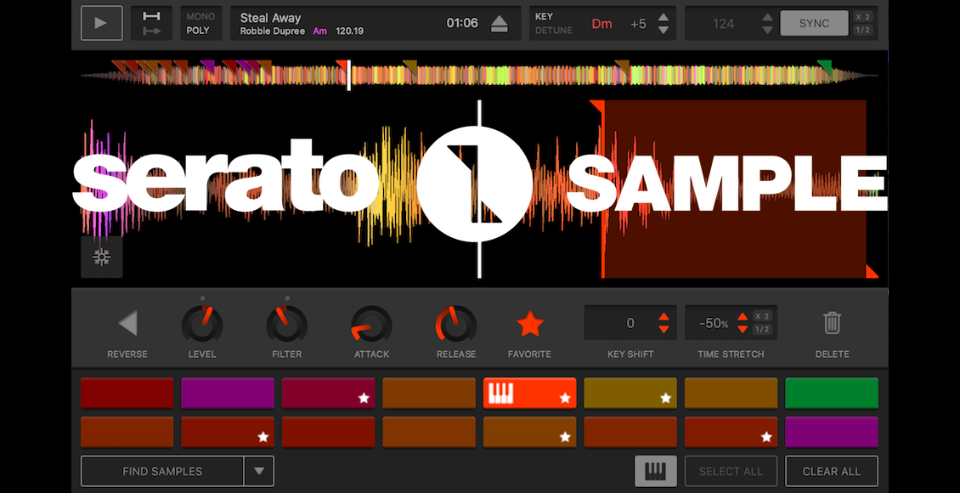Click the Select All button
The height and width of the screenshot is (493, 960).
tap(731, 471)
